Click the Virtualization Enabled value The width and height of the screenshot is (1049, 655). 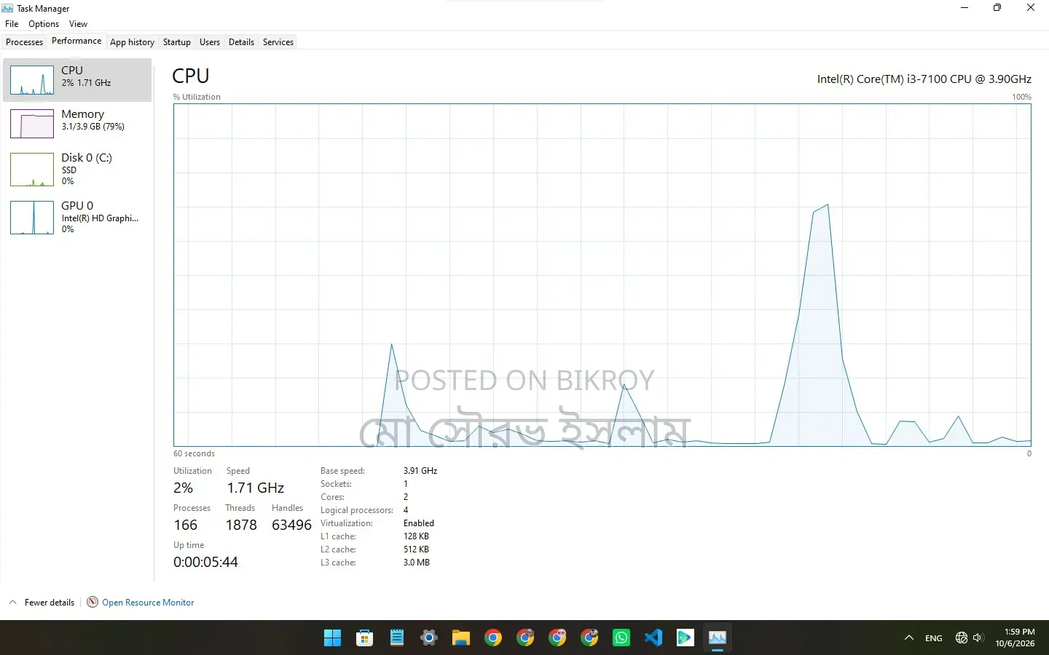419,523
